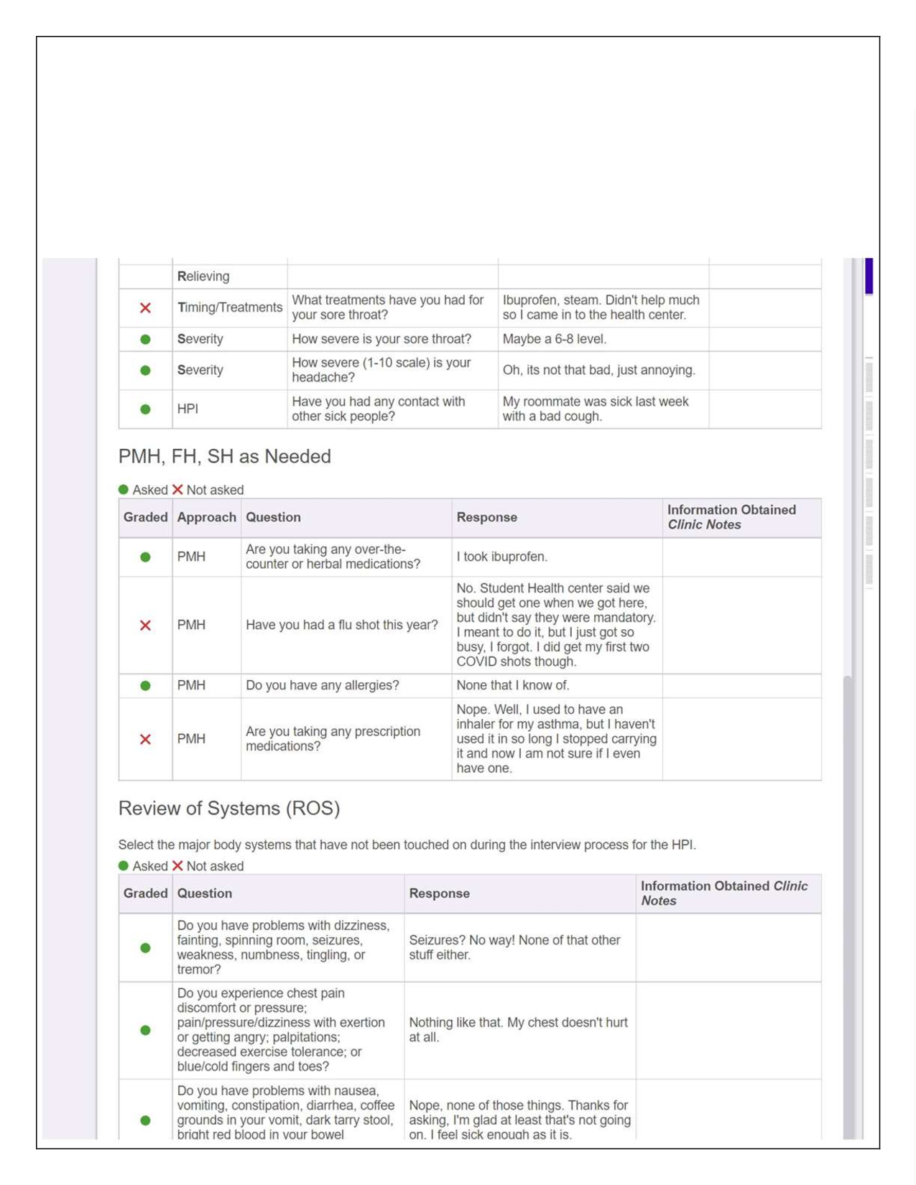916x1185 pixels.
Task: Click green dot beside allergies question
Action: click(145, 685)
